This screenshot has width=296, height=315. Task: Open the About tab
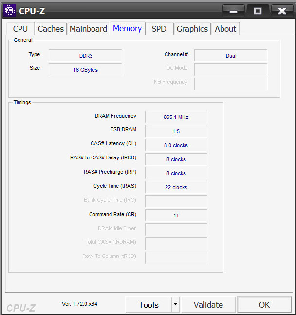tap(225, 29)
